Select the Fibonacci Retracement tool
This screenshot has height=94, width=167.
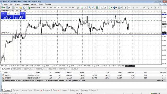[148, 8]
